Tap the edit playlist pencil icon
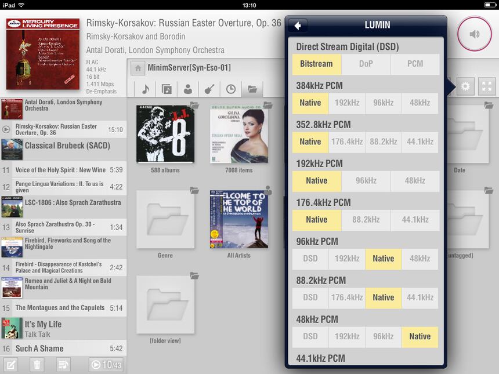The height and width of the screenshot is (374, 499). (10, 365)
